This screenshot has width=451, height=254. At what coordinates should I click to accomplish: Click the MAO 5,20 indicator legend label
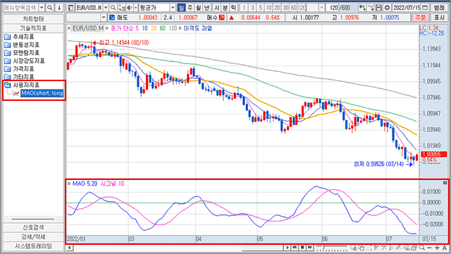[85, 183]
